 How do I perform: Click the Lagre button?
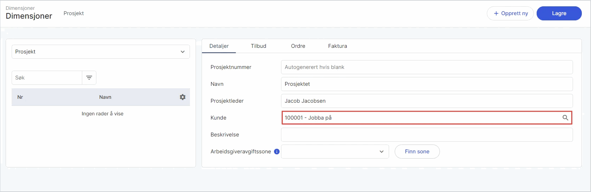pyautogui.click(x=559, y=13)
